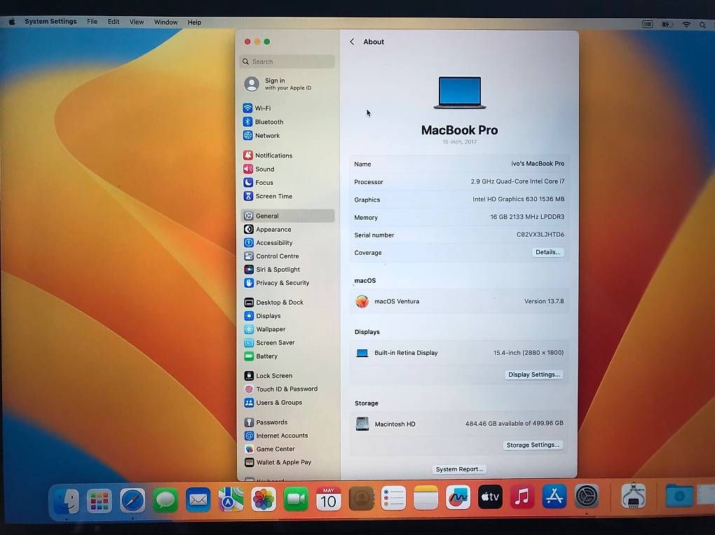Open Notes from the Dock
Image resolution: width=715 pixels, height=535 pixels.
click(426, 498)
